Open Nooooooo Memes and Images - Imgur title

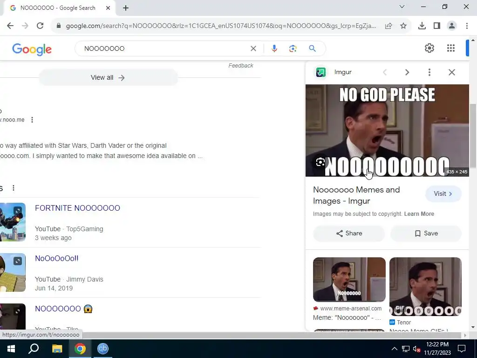(356, 195)
